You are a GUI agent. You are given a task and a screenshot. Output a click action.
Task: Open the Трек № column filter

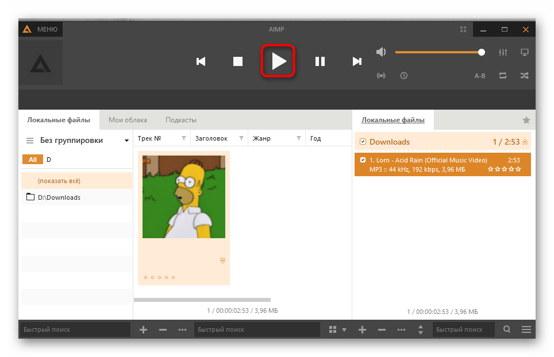point(184,138)
